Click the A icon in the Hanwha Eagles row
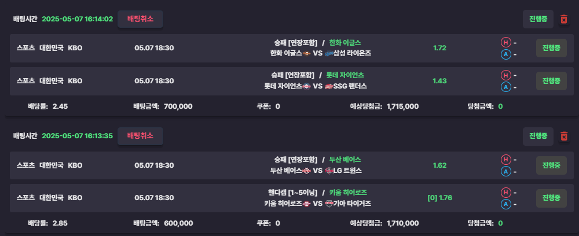 [505, 54]
